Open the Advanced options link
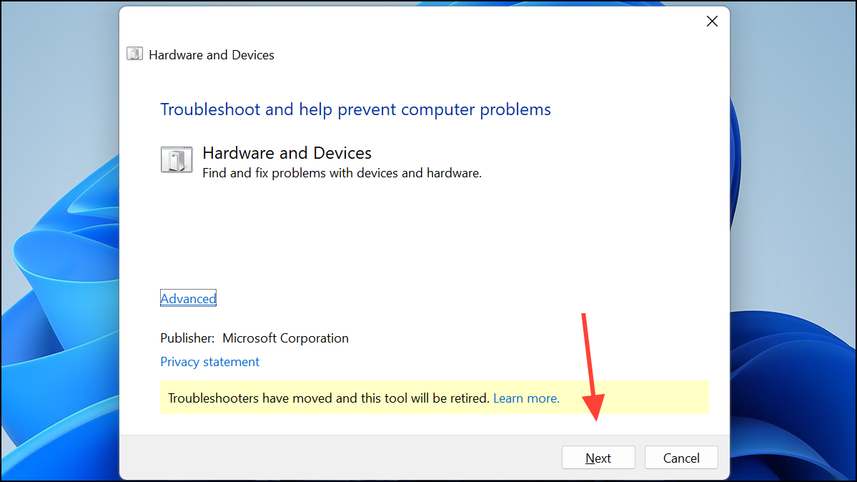857x482 pixels. point(188,298)
